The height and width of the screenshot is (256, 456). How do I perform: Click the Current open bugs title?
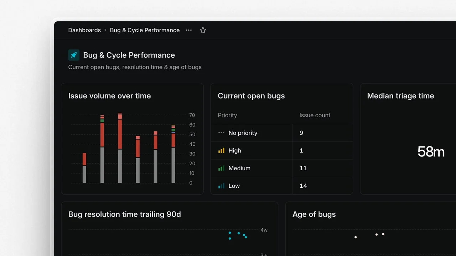click(x=251, y=96)
